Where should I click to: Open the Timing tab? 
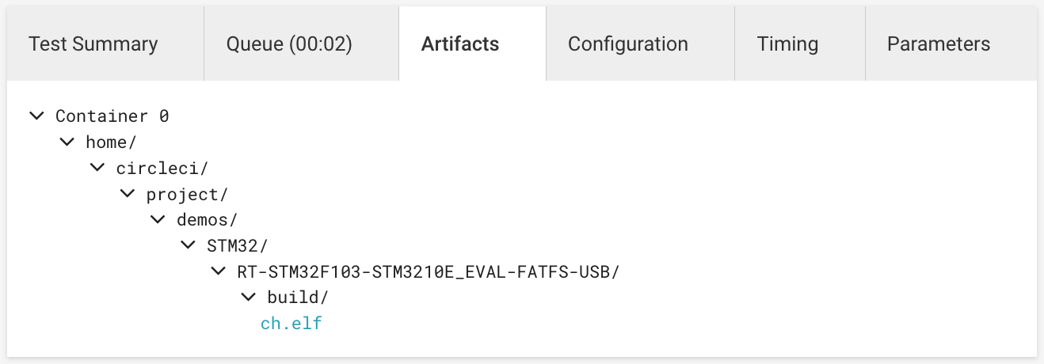click(x=787, y=44)
